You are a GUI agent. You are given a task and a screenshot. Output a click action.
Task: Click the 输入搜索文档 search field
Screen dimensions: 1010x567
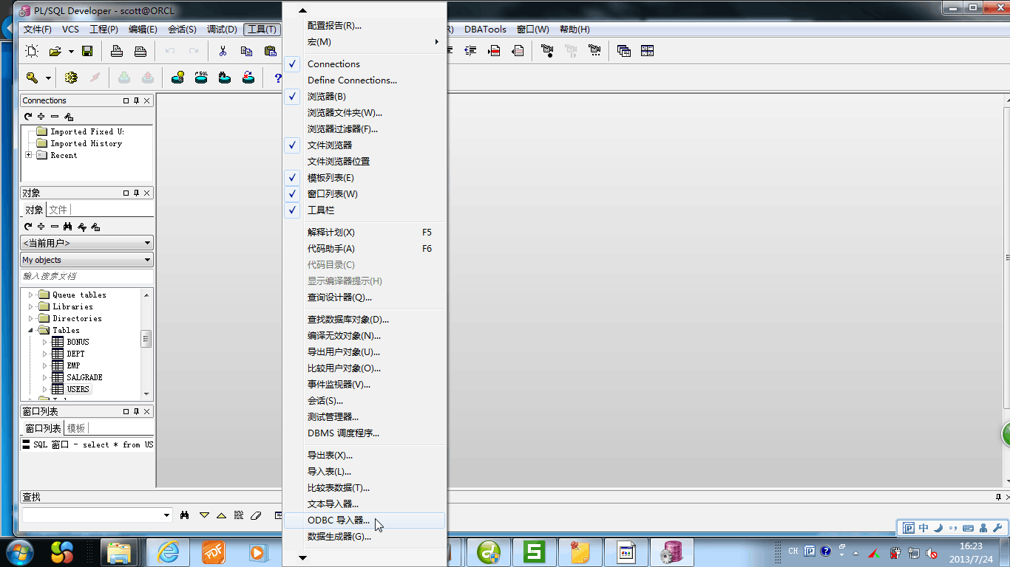87,276
